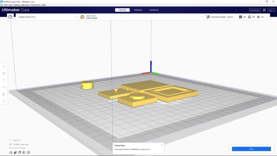Switch to the Preview stage tab
The width and height of the screenshot is (277, 156).
click(138, 10)
